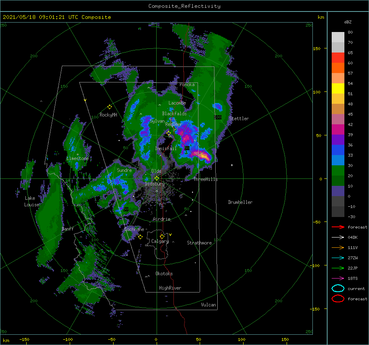Click the Ponoka city label
The width and height of the screenshot is (369, 345).
[187, 85]
